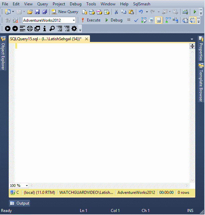Viewport: 205px width, 215px height.
Task: Click the Parse checkmark icon
Action: tap(136, 20)
